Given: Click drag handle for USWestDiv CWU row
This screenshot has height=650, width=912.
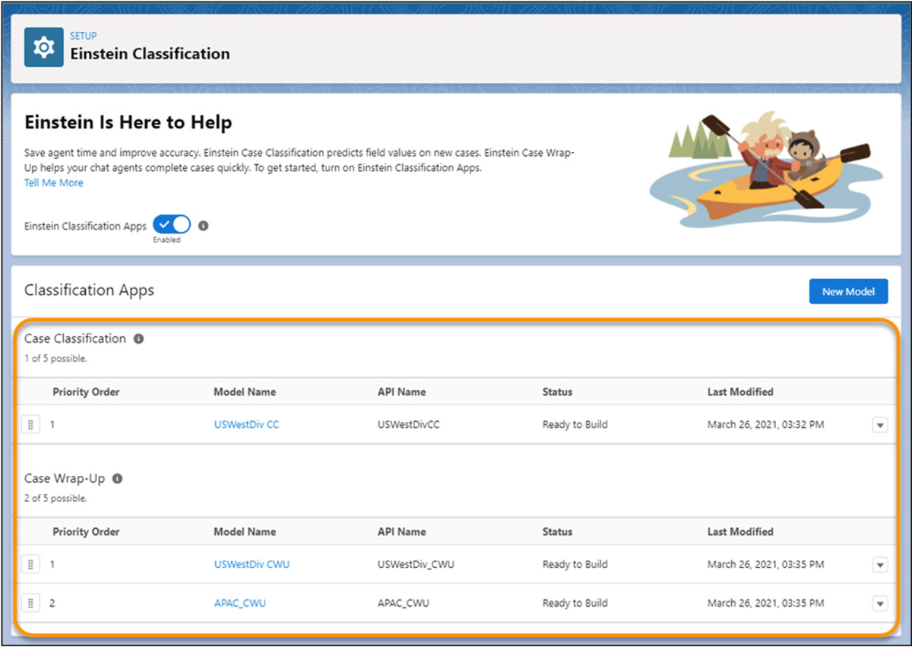Looking at the screenshot, I should (30, 565).
